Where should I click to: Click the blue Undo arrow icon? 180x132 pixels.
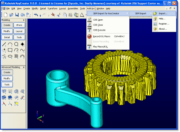[36, 15]
